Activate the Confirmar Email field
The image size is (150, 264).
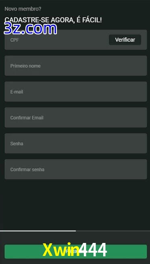point(76,117)
